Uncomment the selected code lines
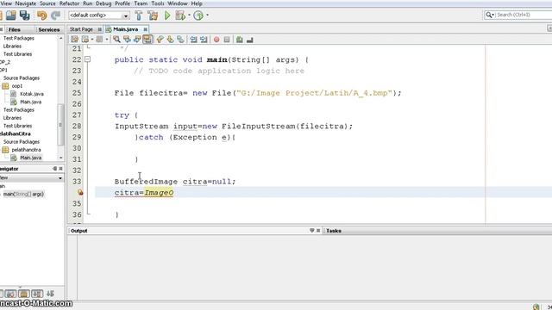Viewport: 552px width, 310px height. [x=250, y=40]
